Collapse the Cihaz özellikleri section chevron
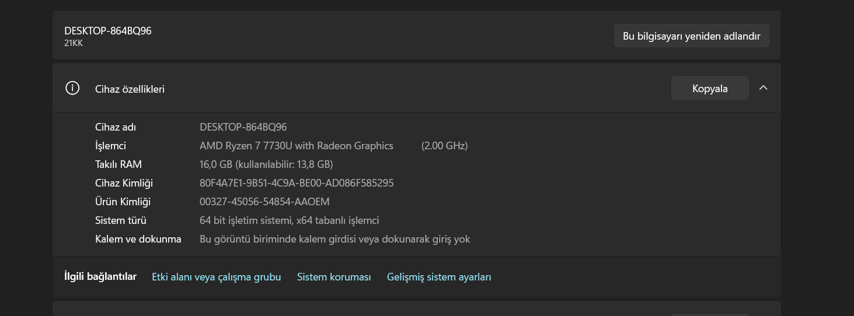The width and height of the screenshot is (854, 316). point(763,88)
